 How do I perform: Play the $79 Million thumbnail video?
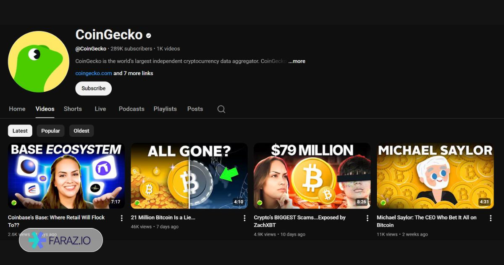(312, 176)
